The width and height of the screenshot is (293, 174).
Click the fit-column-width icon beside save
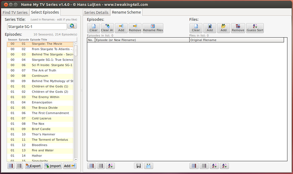coord(148,166)
